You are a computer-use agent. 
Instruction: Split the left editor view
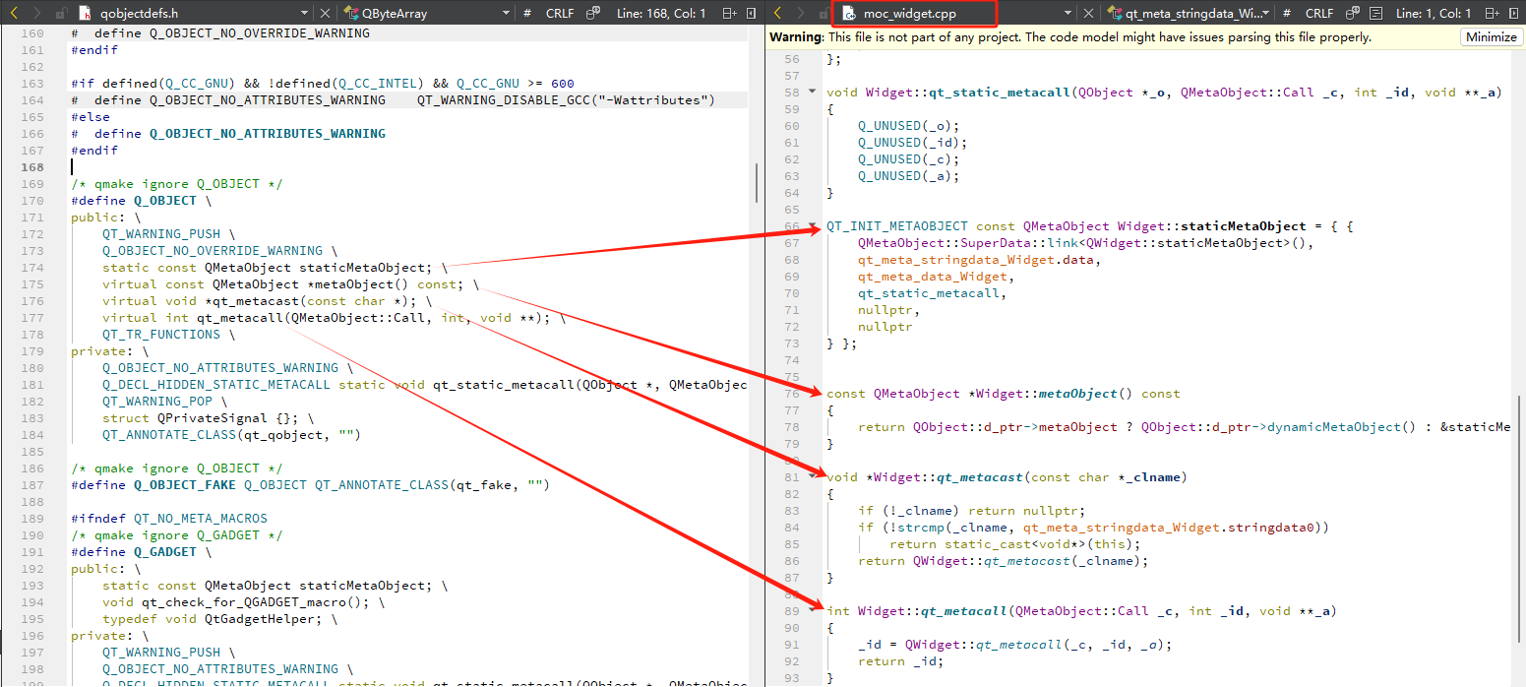729,13
